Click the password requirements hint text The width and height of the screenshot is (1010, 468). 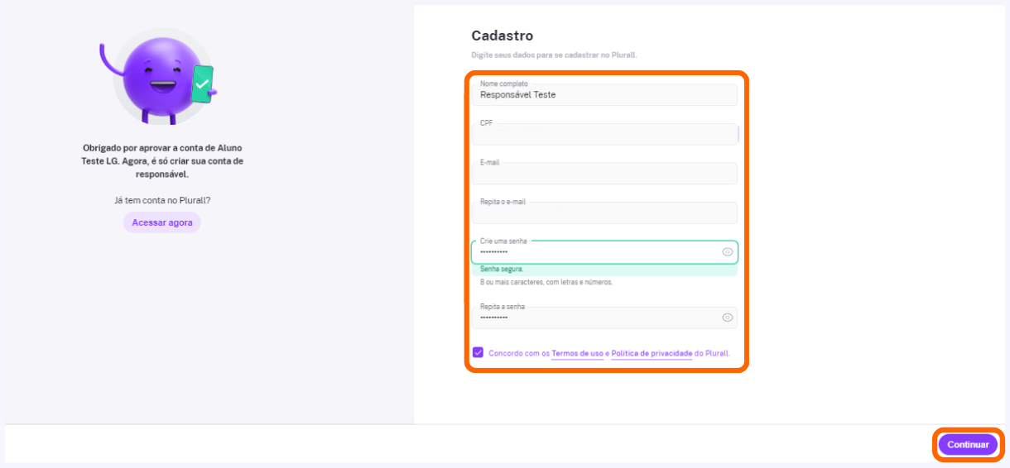pyautogui.click(x=546, y=282)
